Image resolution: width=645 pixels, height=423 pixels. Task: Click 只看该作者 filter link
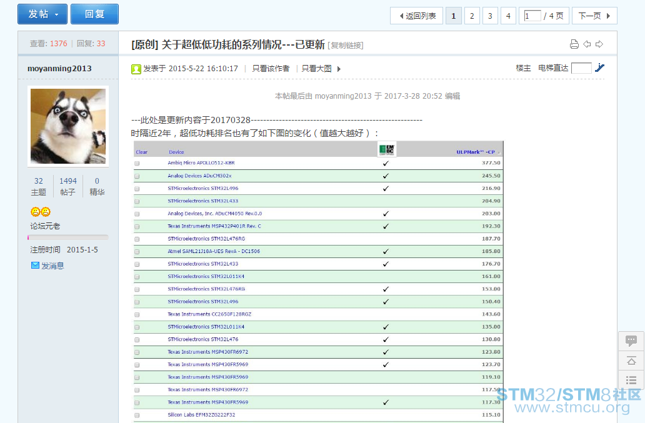(271, 69)
